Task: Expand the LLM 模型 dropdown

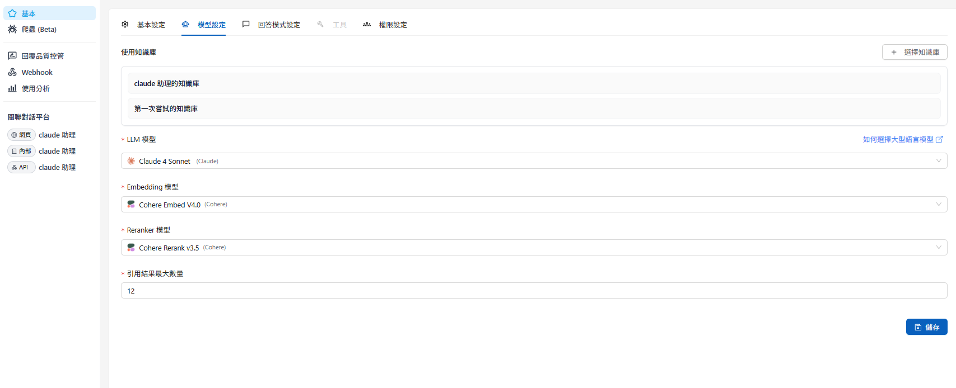Action: pos(534,161)
